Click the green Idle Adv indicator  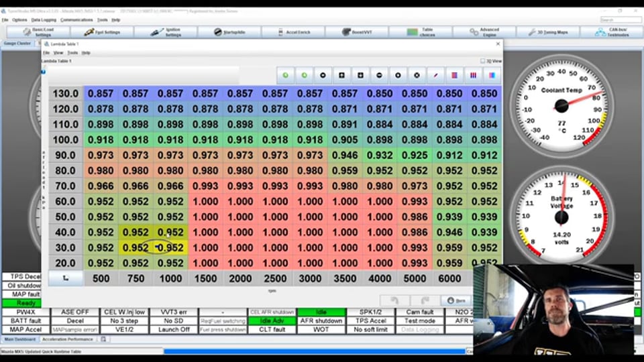pos(272,320)
